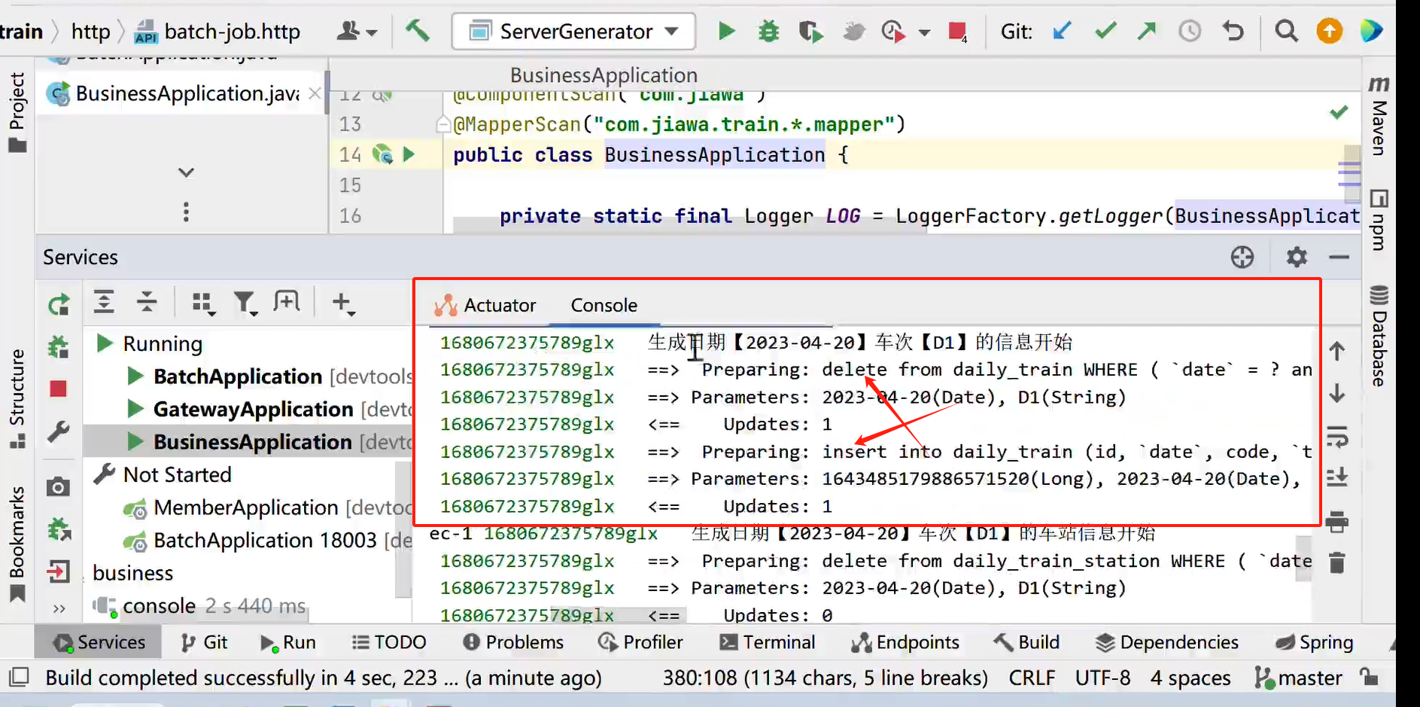Open profiler run options dropdown arrow
This screenshot has height=707, width=1420.
coord(924,32)
